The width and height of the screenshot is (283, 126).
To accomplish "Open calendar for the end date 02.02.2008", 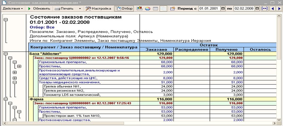I will (257, 9).
